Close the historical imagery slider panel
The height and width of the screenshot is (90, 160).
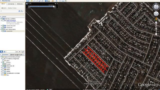coord(57,4)
